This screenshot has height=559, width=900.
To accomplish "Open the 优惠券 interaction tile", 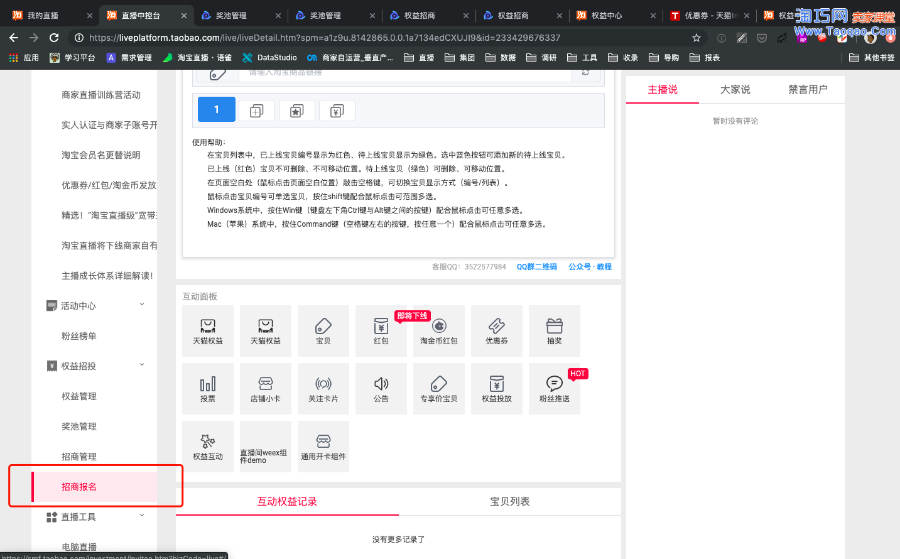I will coord(497,331).
